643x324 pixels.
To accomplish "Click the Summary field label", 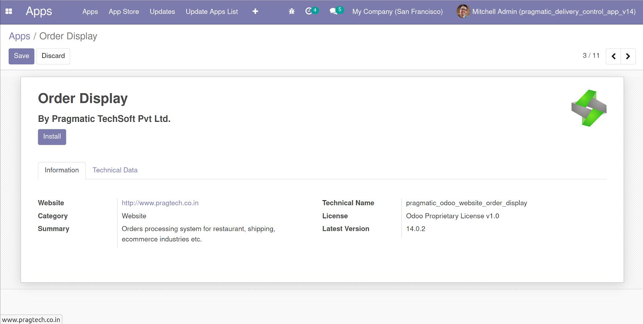I will [x=53, y=229].
